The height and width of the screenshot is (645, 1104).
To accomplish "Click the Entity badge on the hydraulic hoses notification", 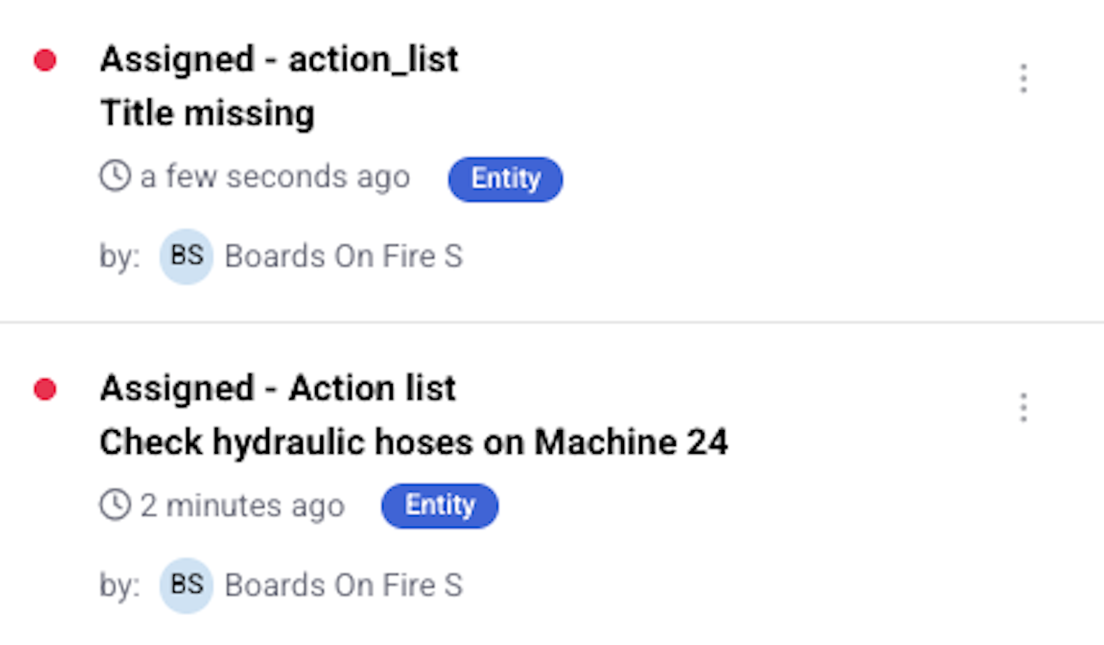I will (440, 505).
